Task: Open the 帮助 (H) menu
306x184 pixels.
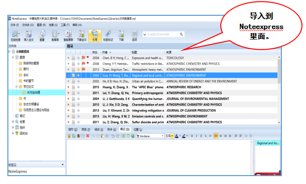Action: [77, 25]
